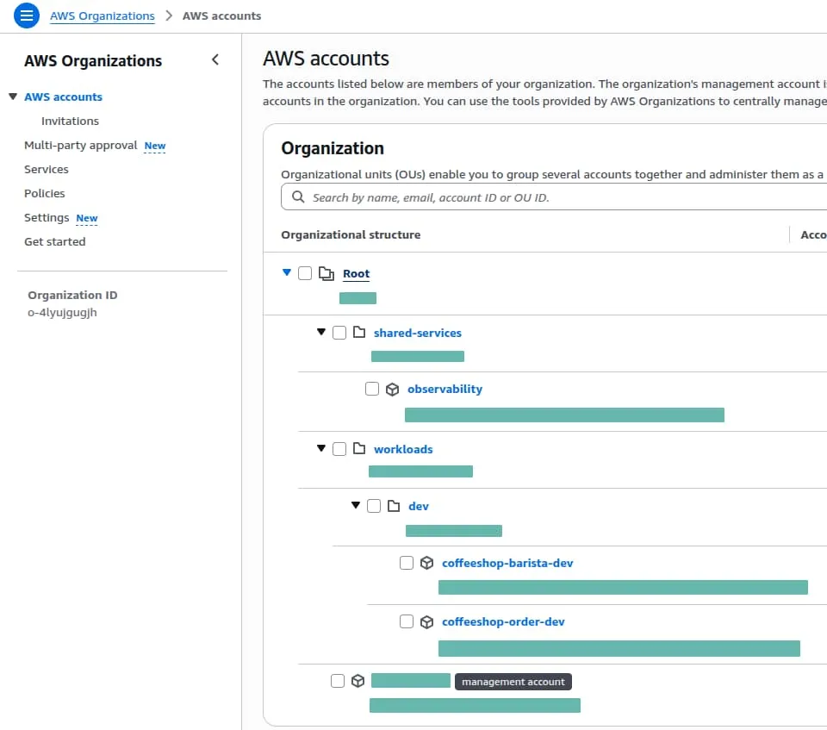Viewport: 827px width, 730px height.
Task: Collapse the AWS Organizations side panel
Action: [215, 60]
